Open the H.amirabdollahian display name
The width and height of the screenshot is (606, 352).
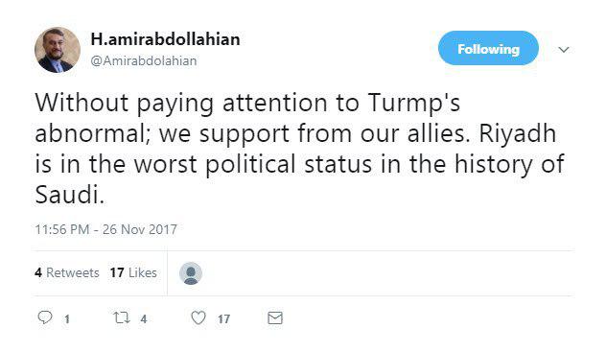click(166, 39)
